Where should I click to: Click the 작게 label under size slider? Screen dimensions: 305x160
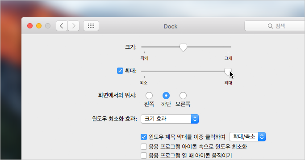(x=144, y=58)
